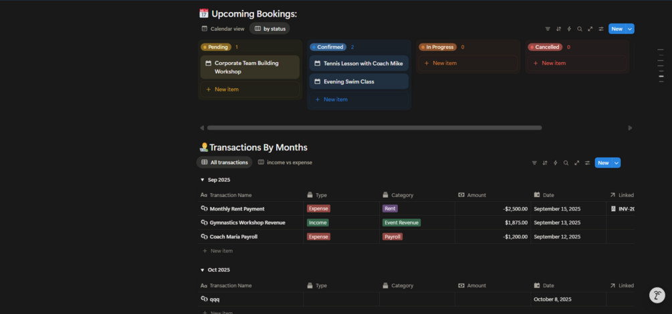Screen dimensions: 672x314
Task: Search within Transactions By Months database
Action: click(x=566, y=163)
